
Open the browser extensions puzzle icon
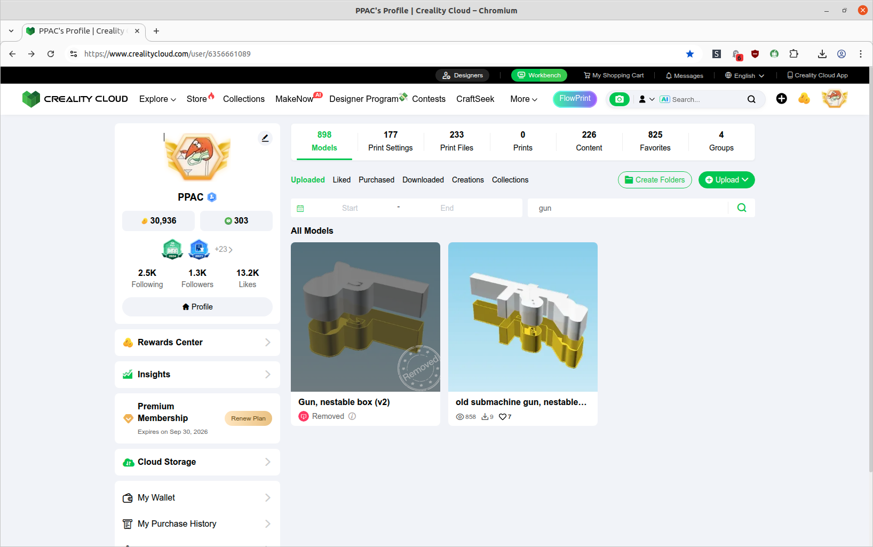[794, 54]
